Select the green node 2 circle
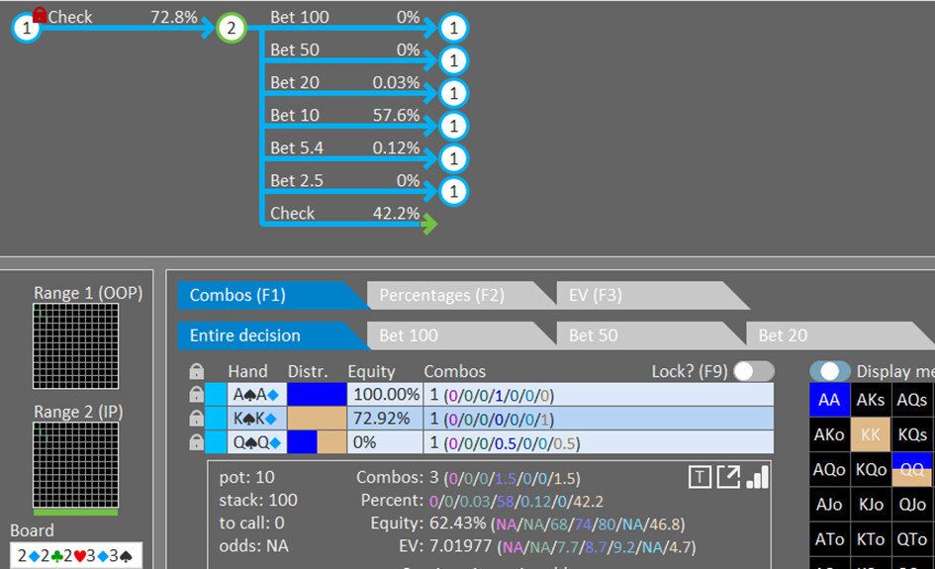This screenshot has height=569, width=935. coord(232,28)
